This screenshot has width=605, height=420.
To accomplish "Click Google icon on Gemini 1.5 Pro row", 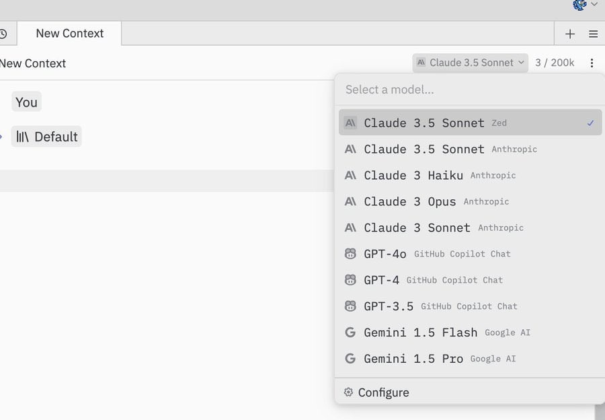I will (x=350, y=359).
